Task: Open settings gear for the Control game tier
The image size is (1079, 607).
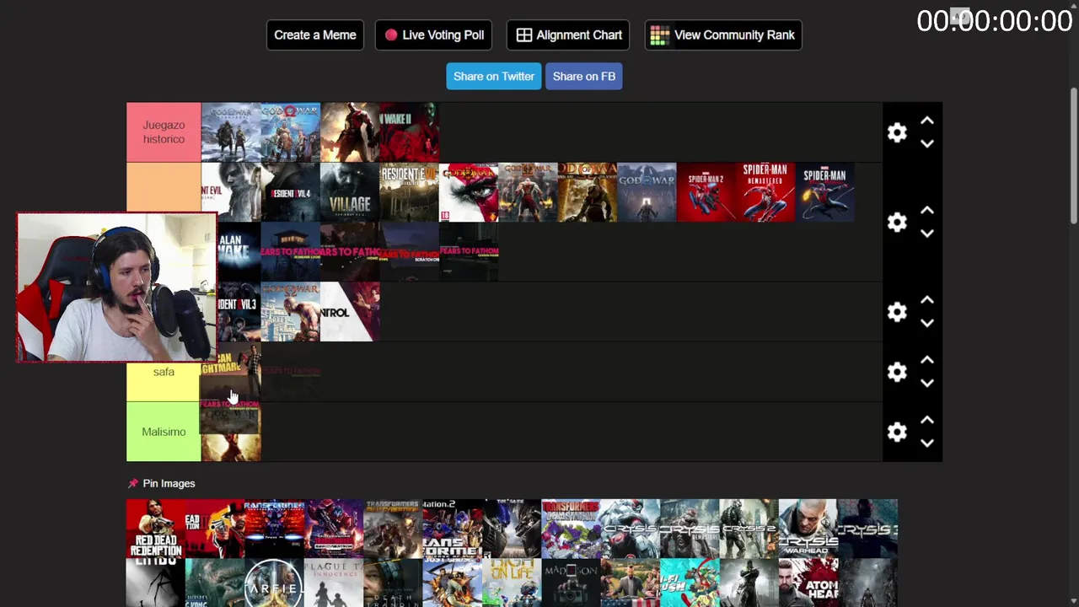Action: (x=897, y=312)
